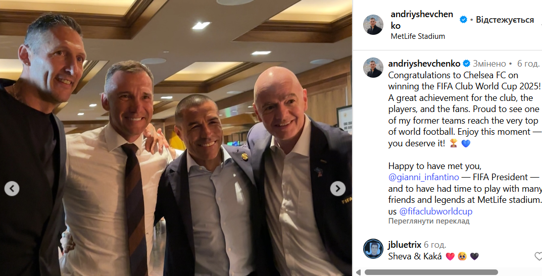542x276 pixels.
Task: Click the scrollbar left arrow
Action: click(358, 272)
